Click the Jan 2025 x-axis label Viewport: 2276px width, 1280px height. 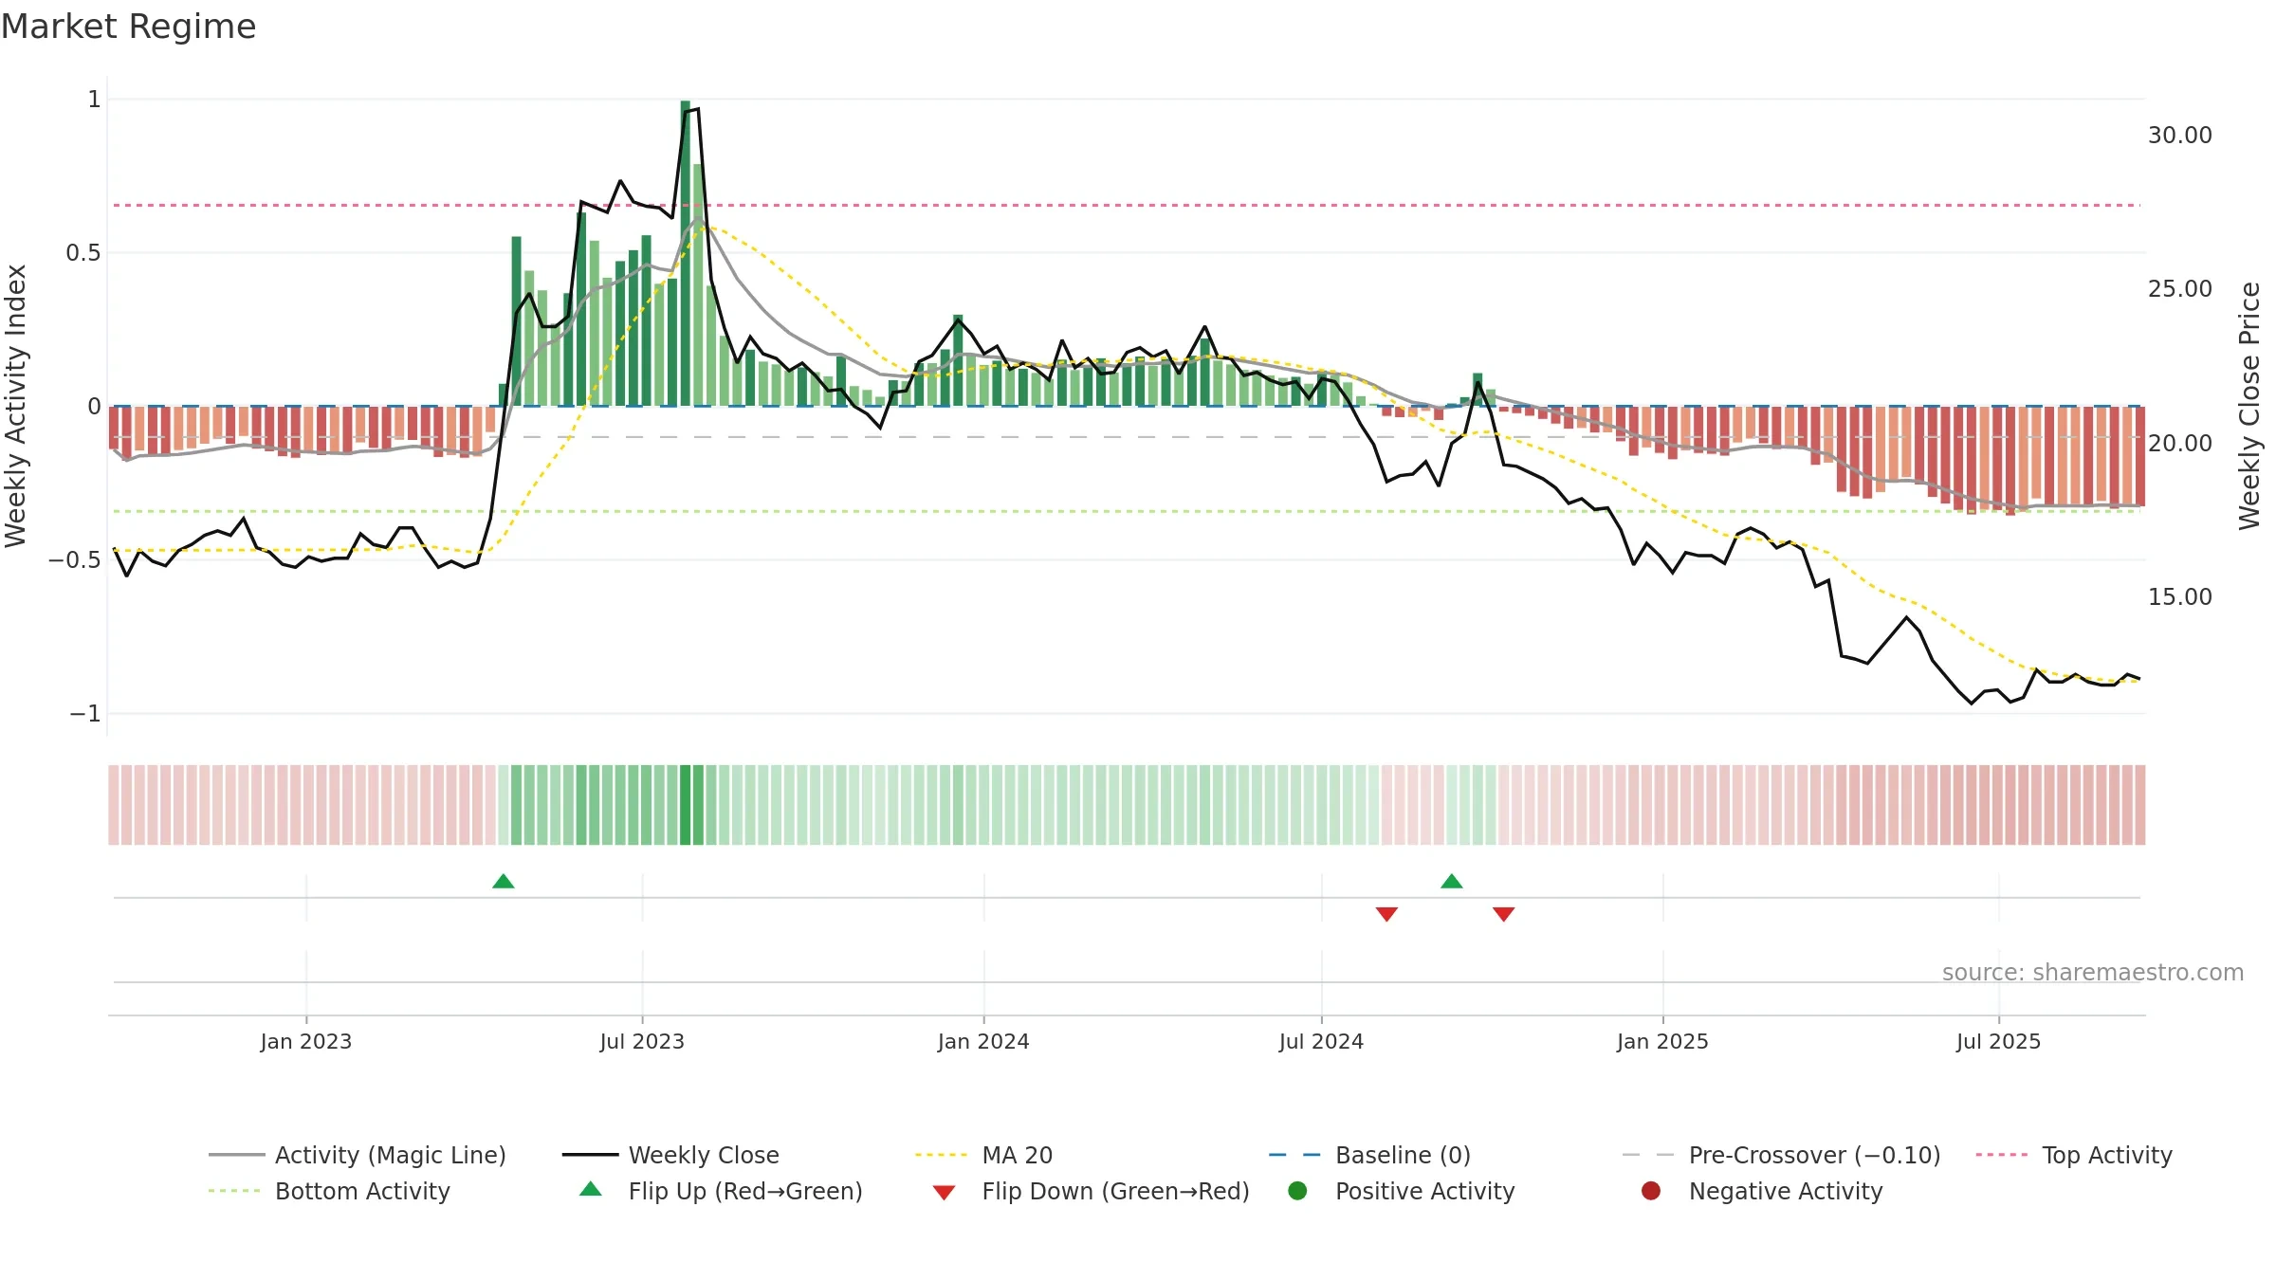tap(1662, 1041)
